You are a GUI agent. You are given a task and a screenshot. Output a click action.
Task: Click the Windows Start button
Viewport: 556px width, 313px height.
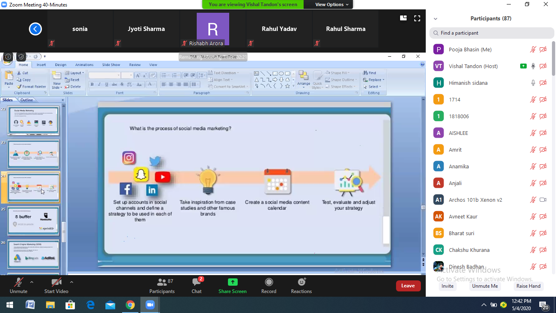[x=10, y=304]
